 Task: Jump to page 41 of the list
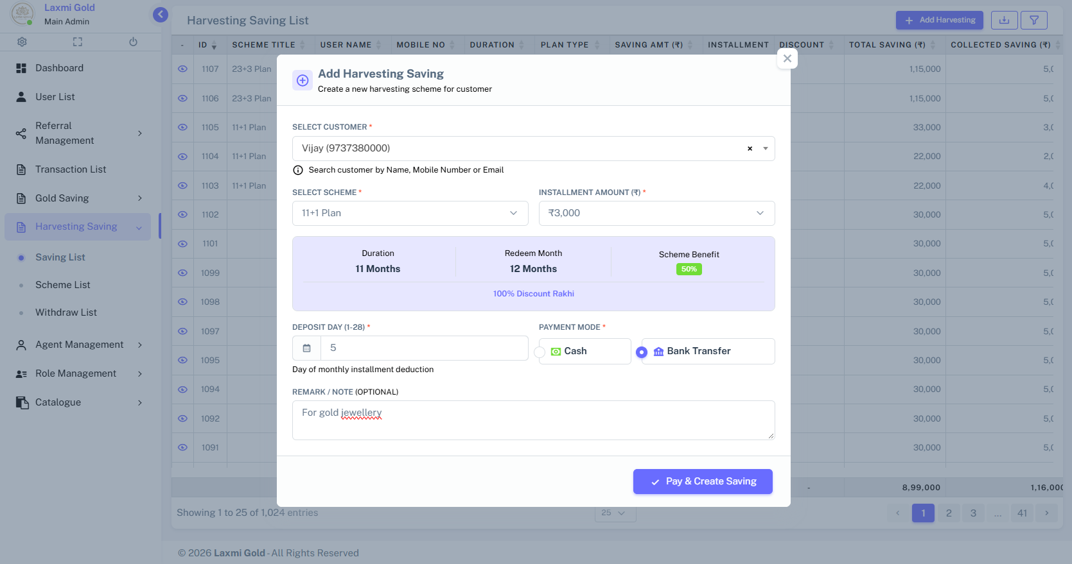coord(1023,513)
